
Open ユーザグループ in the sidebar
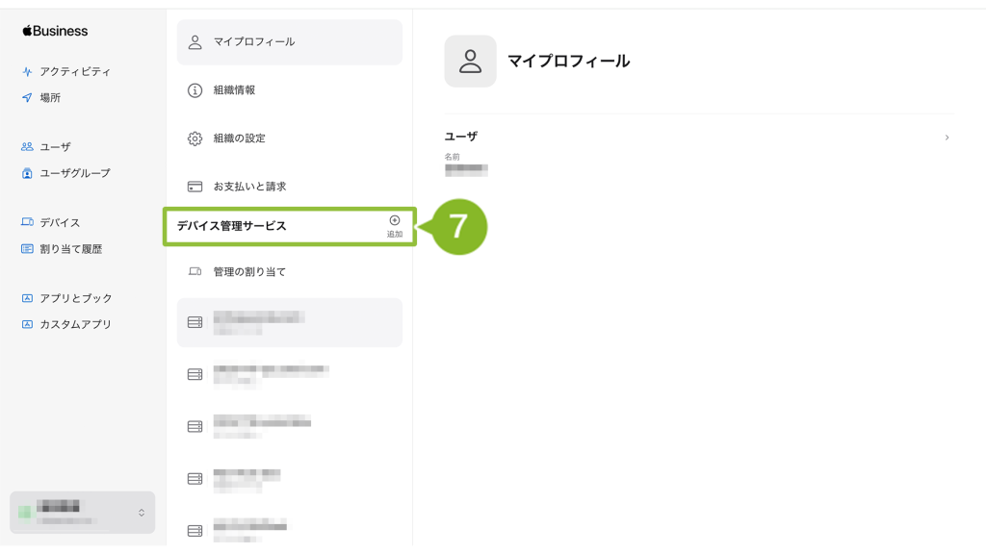pyautogui.click(x=66, y=173)
